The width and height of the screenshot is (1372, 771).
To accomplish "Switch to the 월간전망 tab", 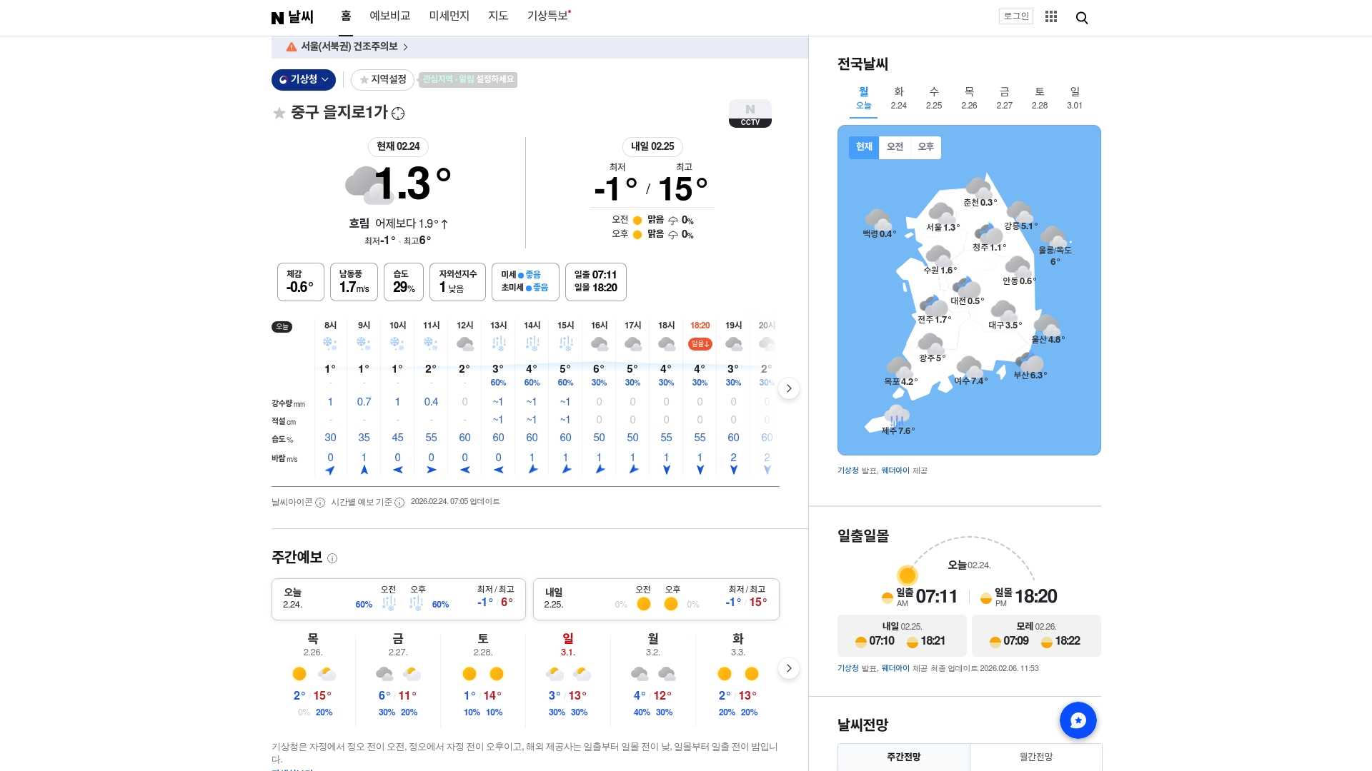I will click(1035, 756).
